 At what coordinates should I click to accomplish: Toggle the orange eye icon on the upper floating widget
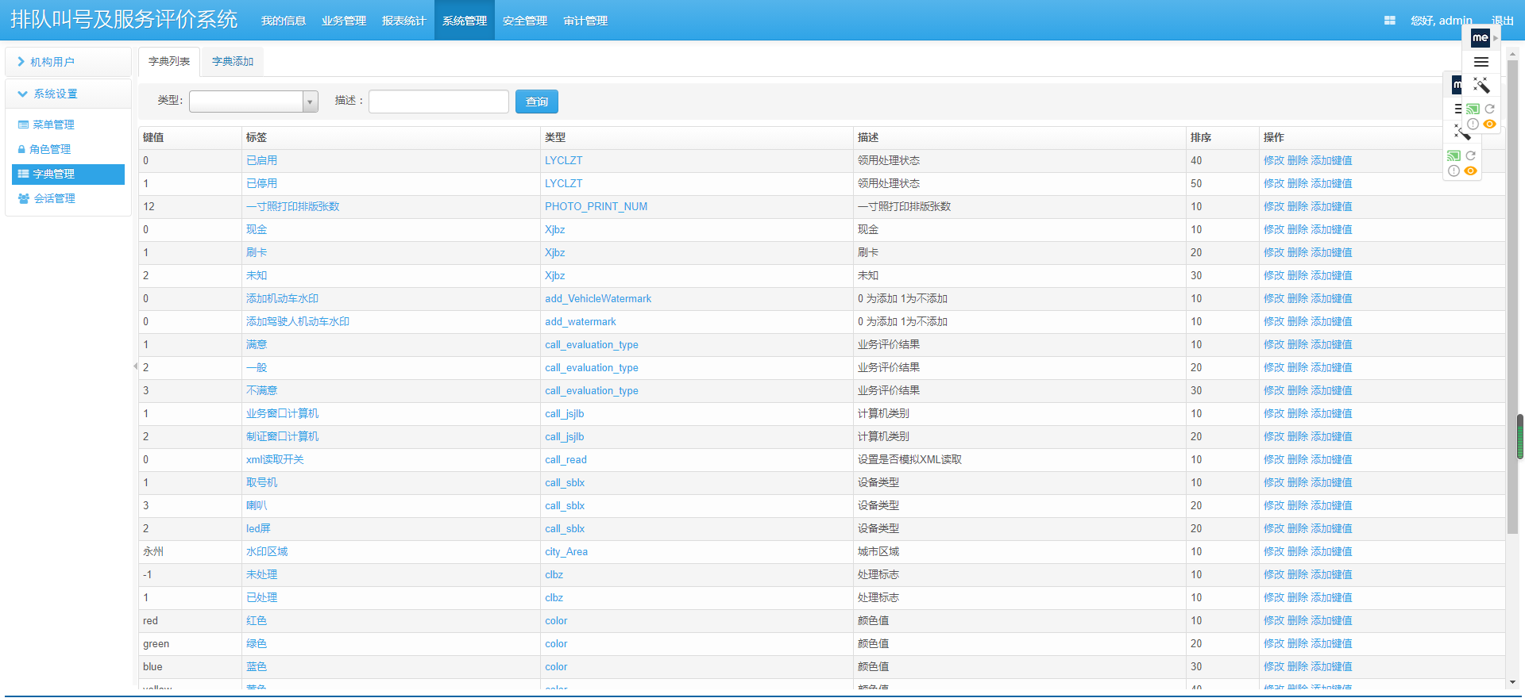(1490, 124)
